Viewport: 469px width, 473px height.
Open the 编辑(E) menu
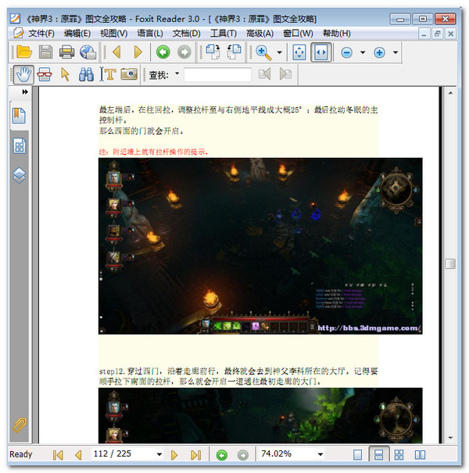coord(77,33)
